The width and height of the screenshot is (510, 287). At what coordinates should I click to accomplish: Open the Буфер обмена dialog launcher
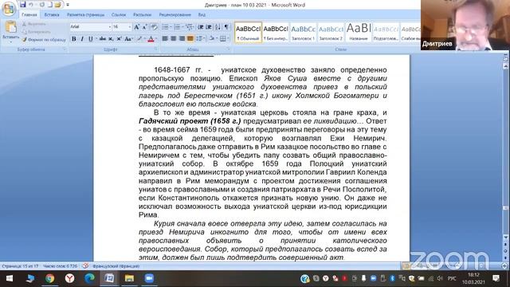[x=65, y=49]
